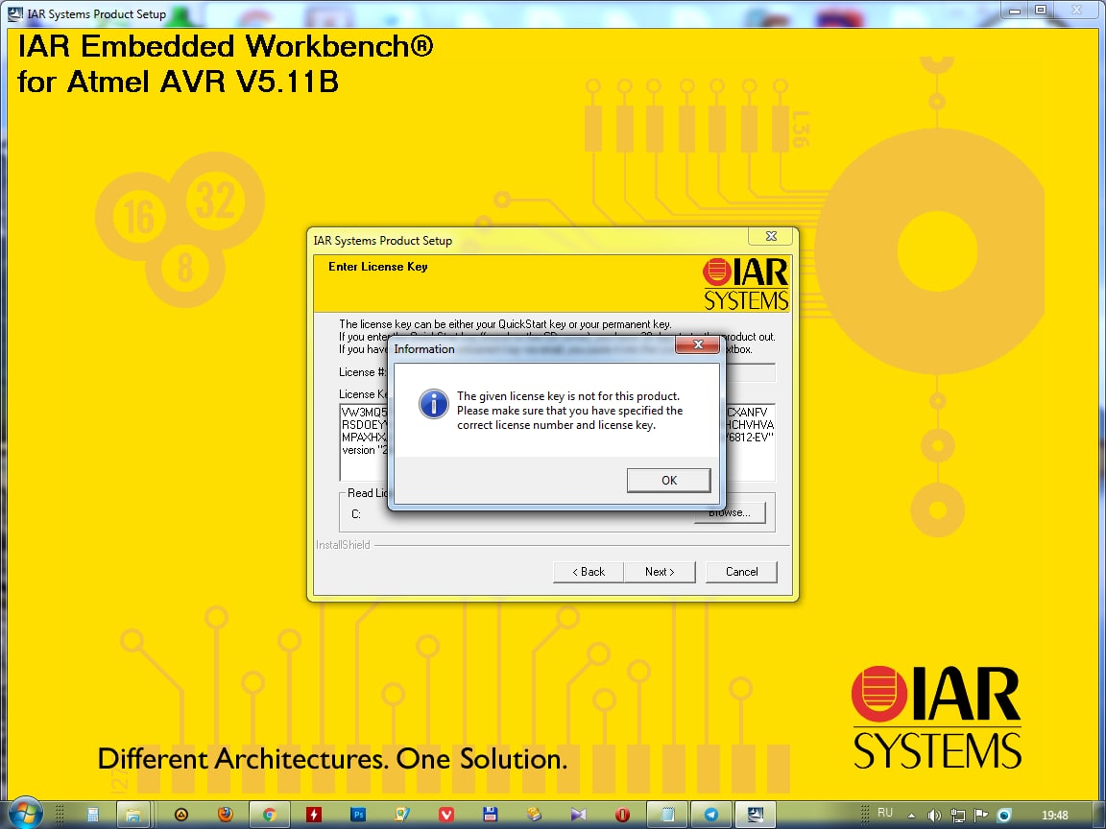Show hidden tray icons arrow

tap(911, 816)
